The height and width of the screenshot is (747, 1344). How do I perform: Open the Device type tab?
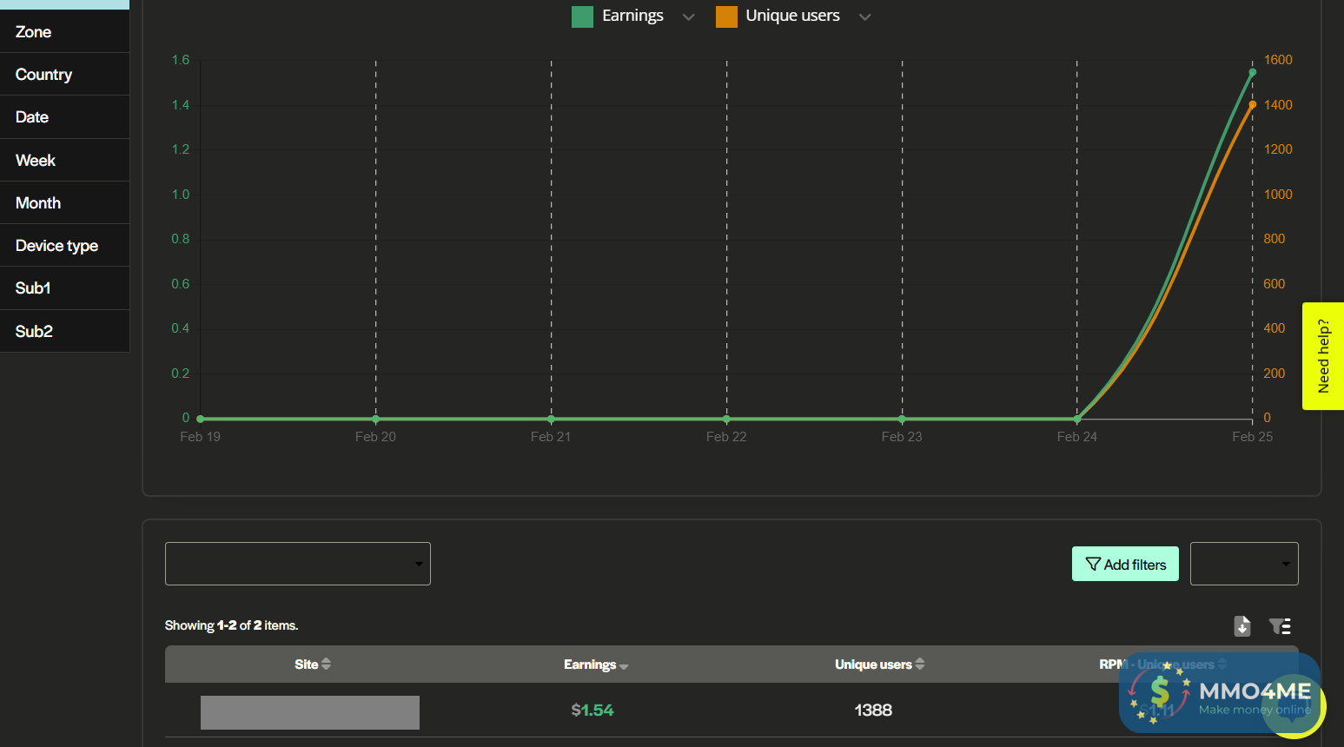pos(64,246)
